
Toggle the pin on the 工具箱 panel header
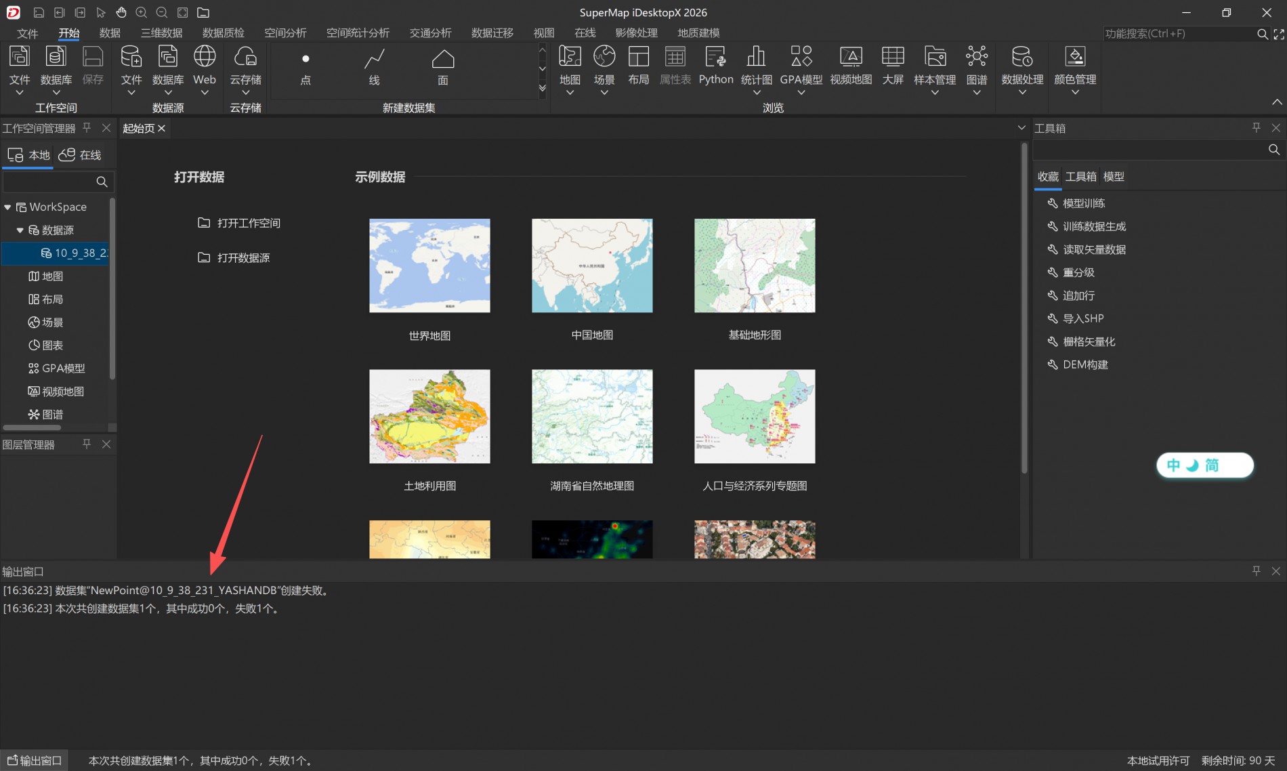(1257, 127)
